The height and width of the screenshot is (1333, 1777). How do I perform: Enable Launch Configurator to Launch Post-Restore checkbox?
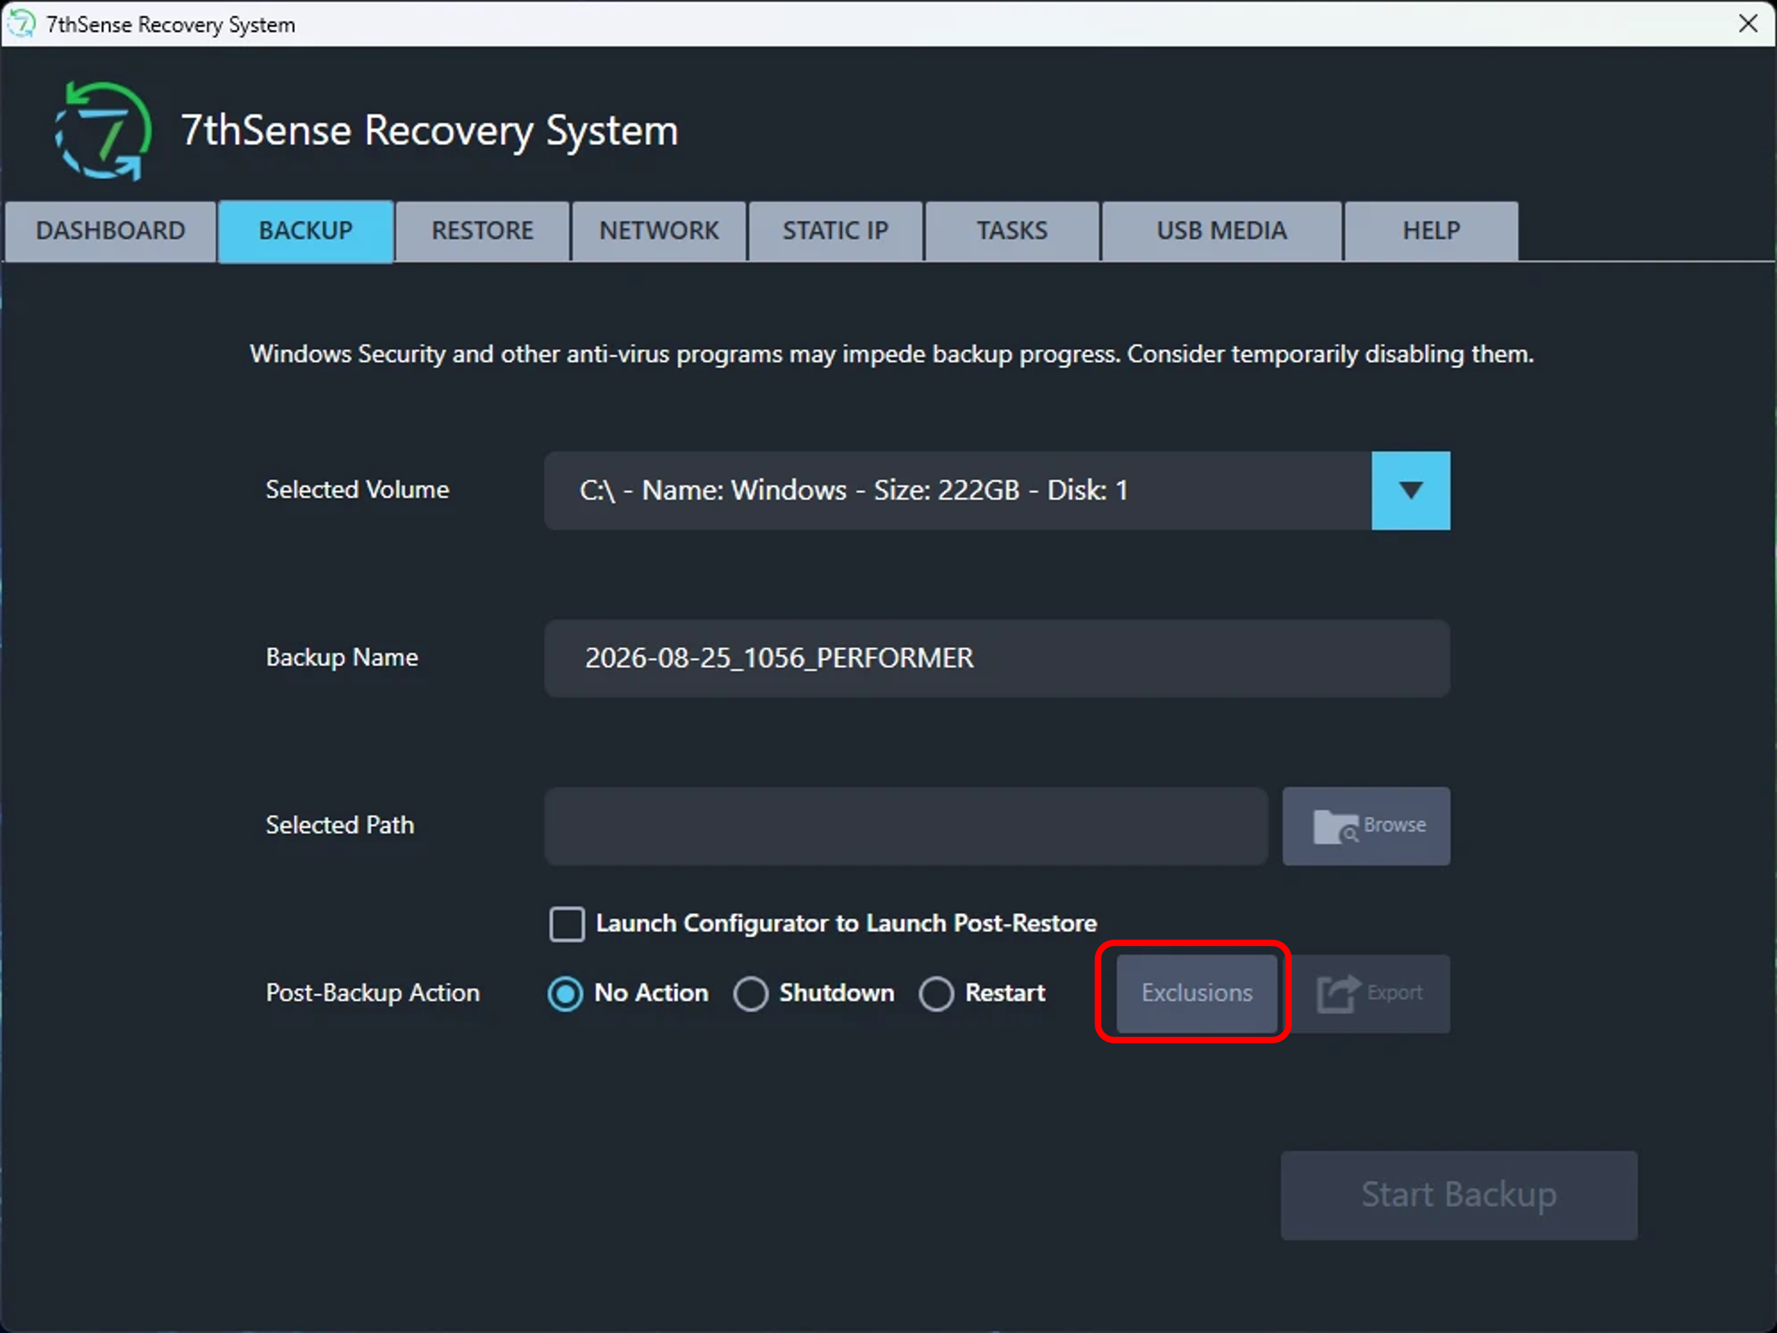pyautogui.click(x=567, y=924)
